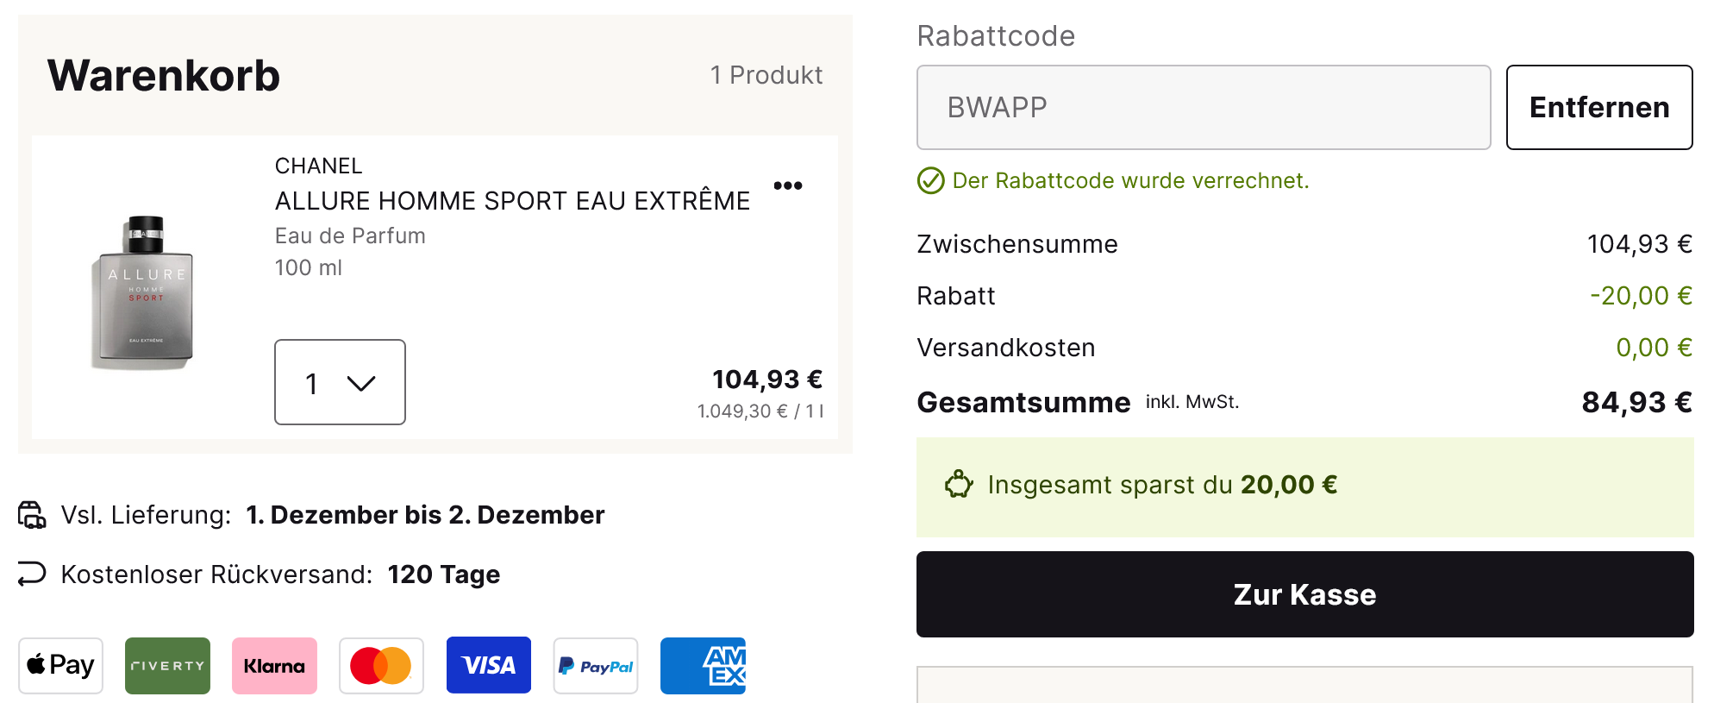Click the Mastercard payment icon
This screenshot has height=703, width=1714.
click(381, 665)
